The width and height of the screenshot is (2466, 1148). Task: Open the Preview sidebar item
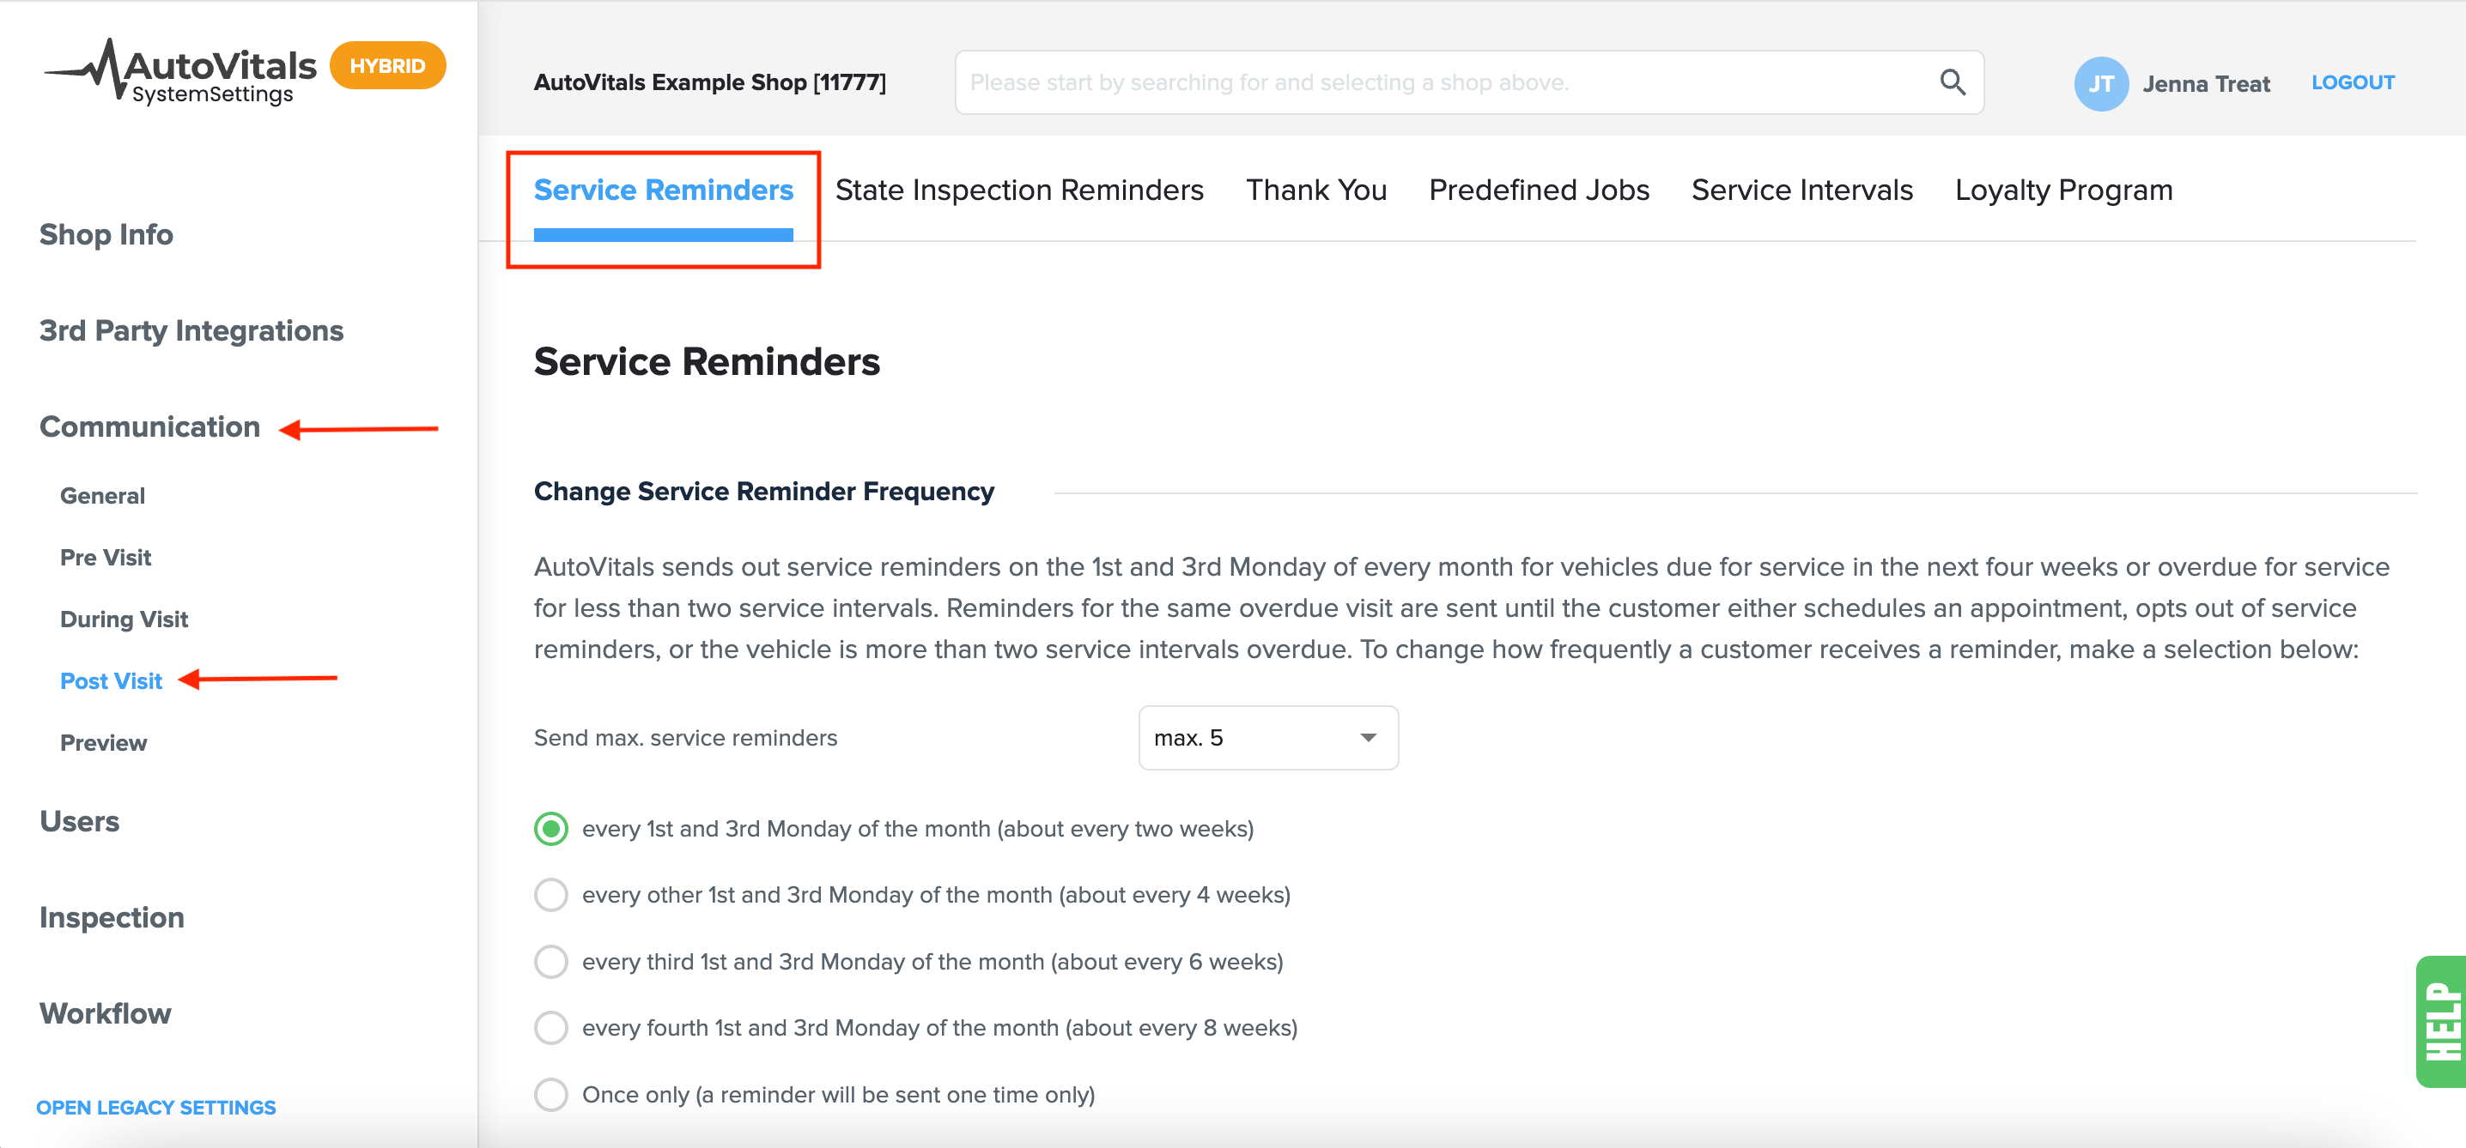click(103, 742)
